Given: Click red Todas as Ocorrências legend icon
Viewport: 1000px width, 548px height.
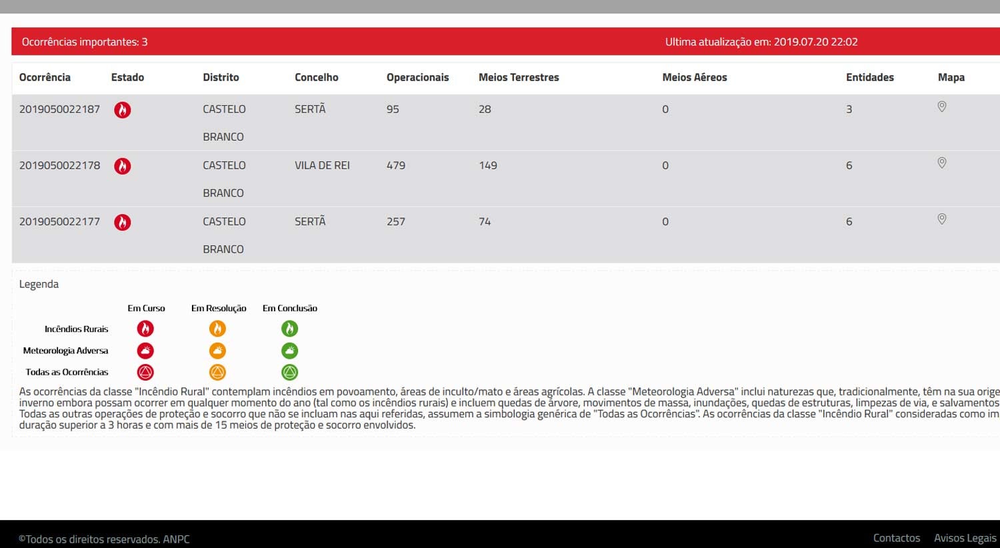Looking at the screenshot, I should coord(145,372).
